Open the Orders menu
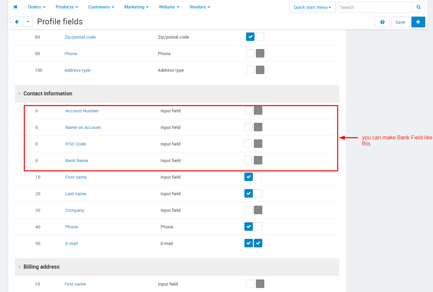The image size is (433, 292). point(37,7)
